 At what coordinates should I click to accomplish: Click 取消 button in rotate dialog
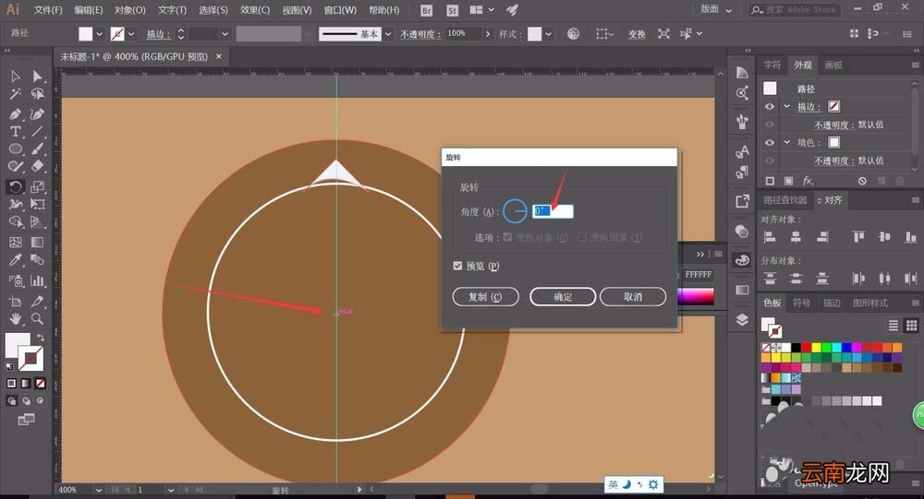[x=633, y=297]
